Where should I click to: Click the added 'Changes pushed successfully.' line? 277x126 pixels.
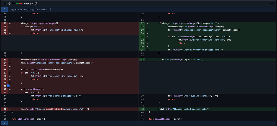pyautogui.click(x=184, y=109)
